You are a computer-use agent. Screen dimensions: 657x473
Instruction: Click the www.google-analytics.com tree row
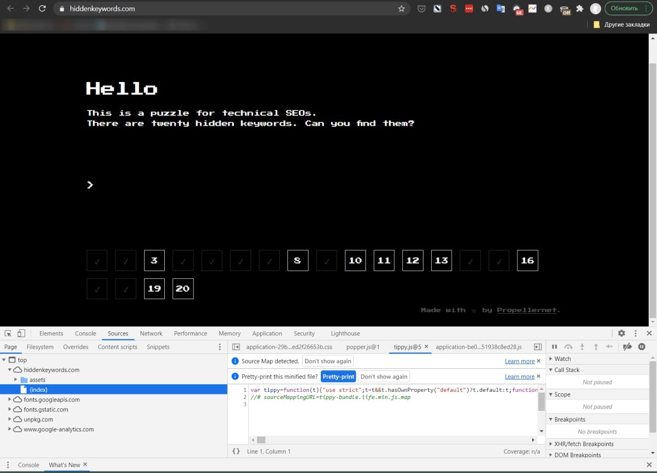click(x=113, y=429)
